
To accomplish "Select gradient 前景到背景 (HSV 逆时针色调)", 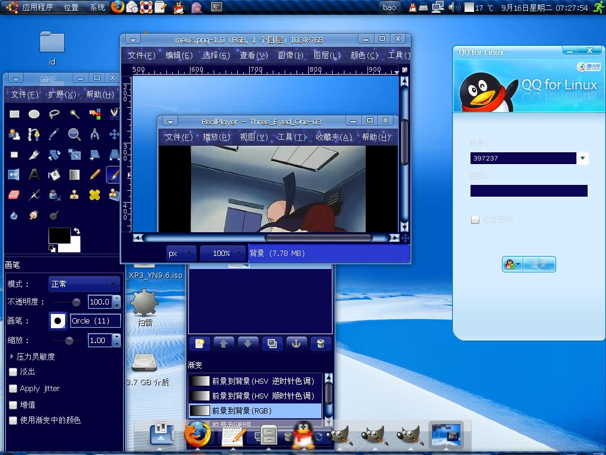I will click(x=255, y=381).
